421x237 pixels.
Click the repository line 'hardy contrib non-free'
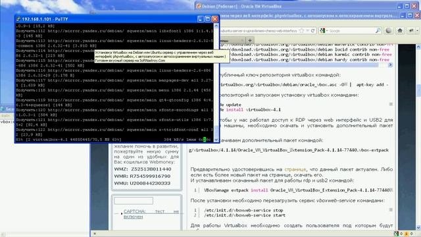click(362, 60)
